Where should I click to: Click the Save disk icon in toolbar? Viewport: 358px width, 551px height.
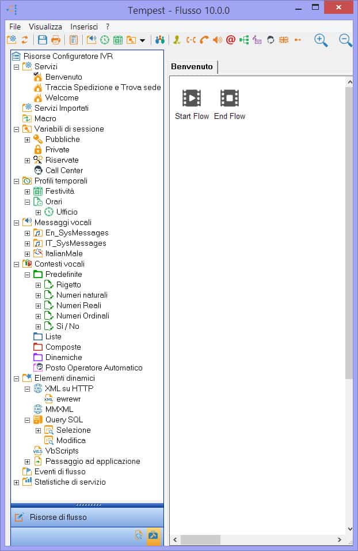tap(43, 40)
